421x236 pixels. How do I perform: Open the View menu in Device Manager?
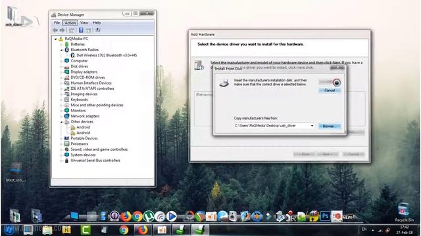84,23
